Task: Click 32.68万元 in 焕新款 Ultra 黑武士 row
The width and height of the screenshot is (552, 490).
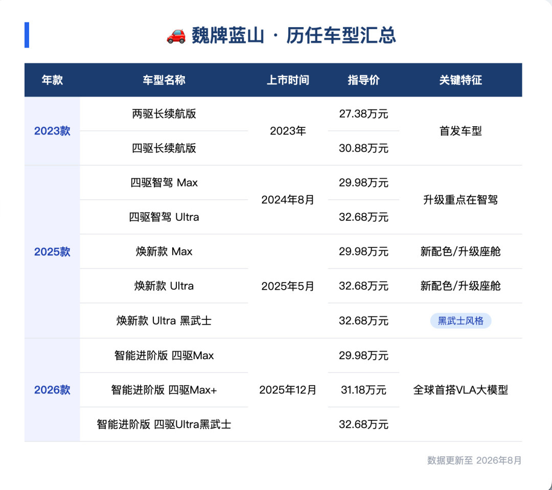Action: point(364,321)
